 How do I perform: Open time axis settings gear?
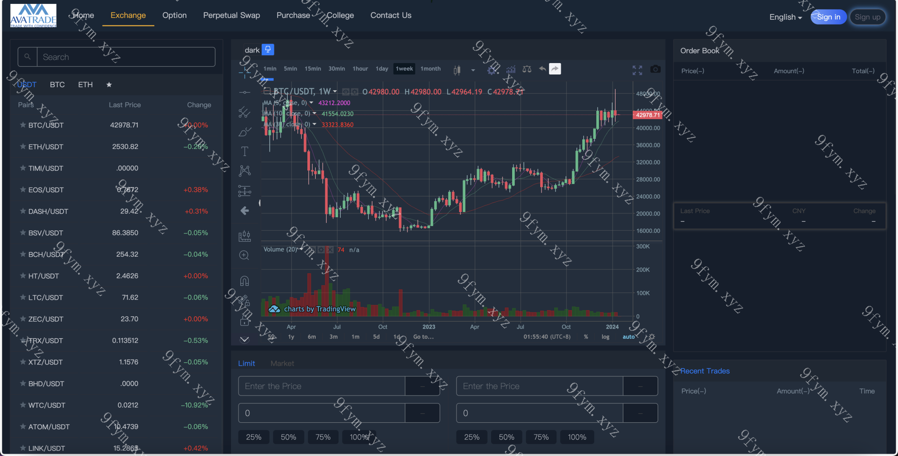click(x=652, y=336)
